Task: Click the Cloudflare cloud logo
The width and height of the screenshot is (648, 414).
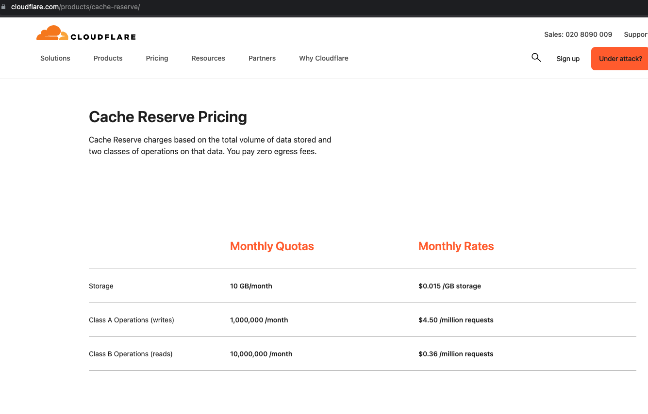Action: coord(52,33)
